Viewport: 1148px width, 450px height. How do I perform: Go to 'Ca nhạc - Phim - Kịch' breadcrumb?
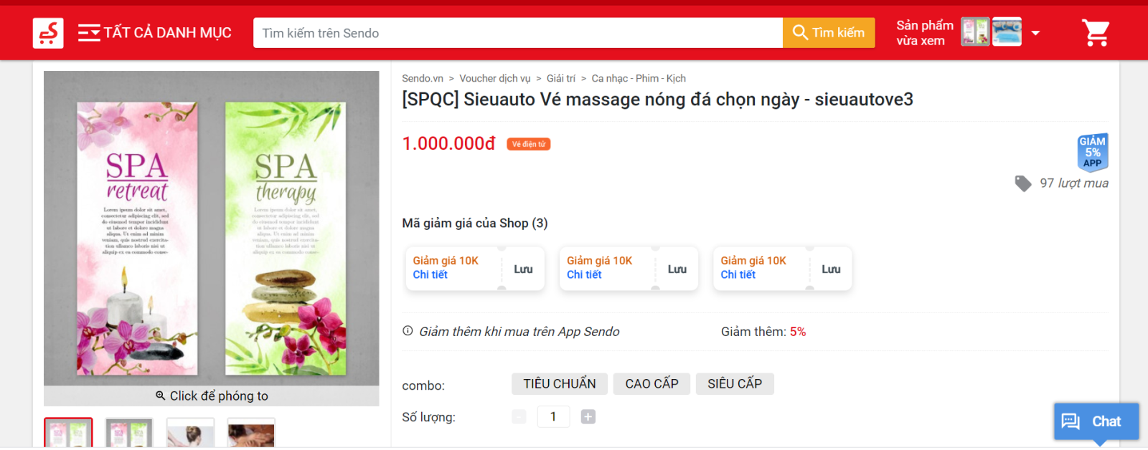coord(638,79)
